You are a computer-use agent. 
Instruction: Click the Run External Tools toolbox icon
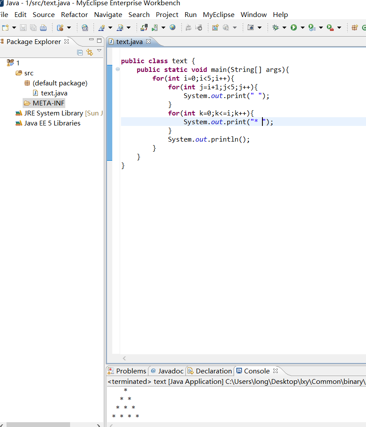(330, 27)
